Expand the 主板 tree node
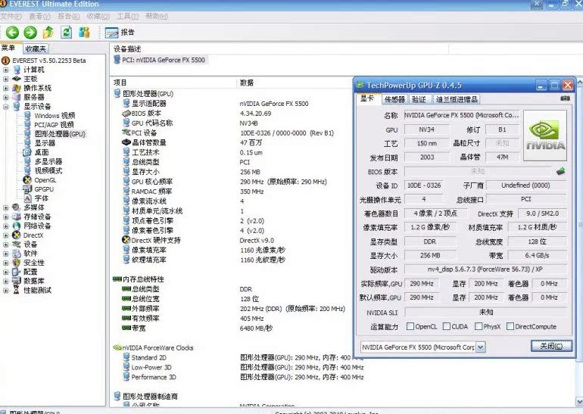This screenshot has width=583, height=414. point(5,79)
